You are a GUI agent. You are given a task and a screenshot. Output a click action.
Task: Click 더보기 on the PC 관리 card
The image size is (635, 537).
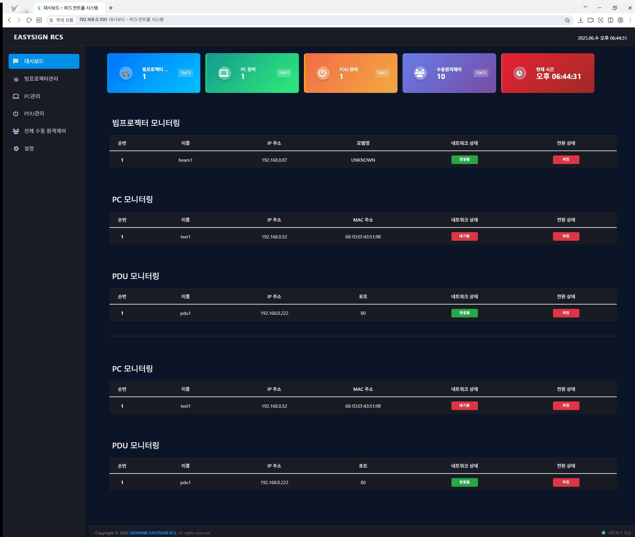[284, 73]
